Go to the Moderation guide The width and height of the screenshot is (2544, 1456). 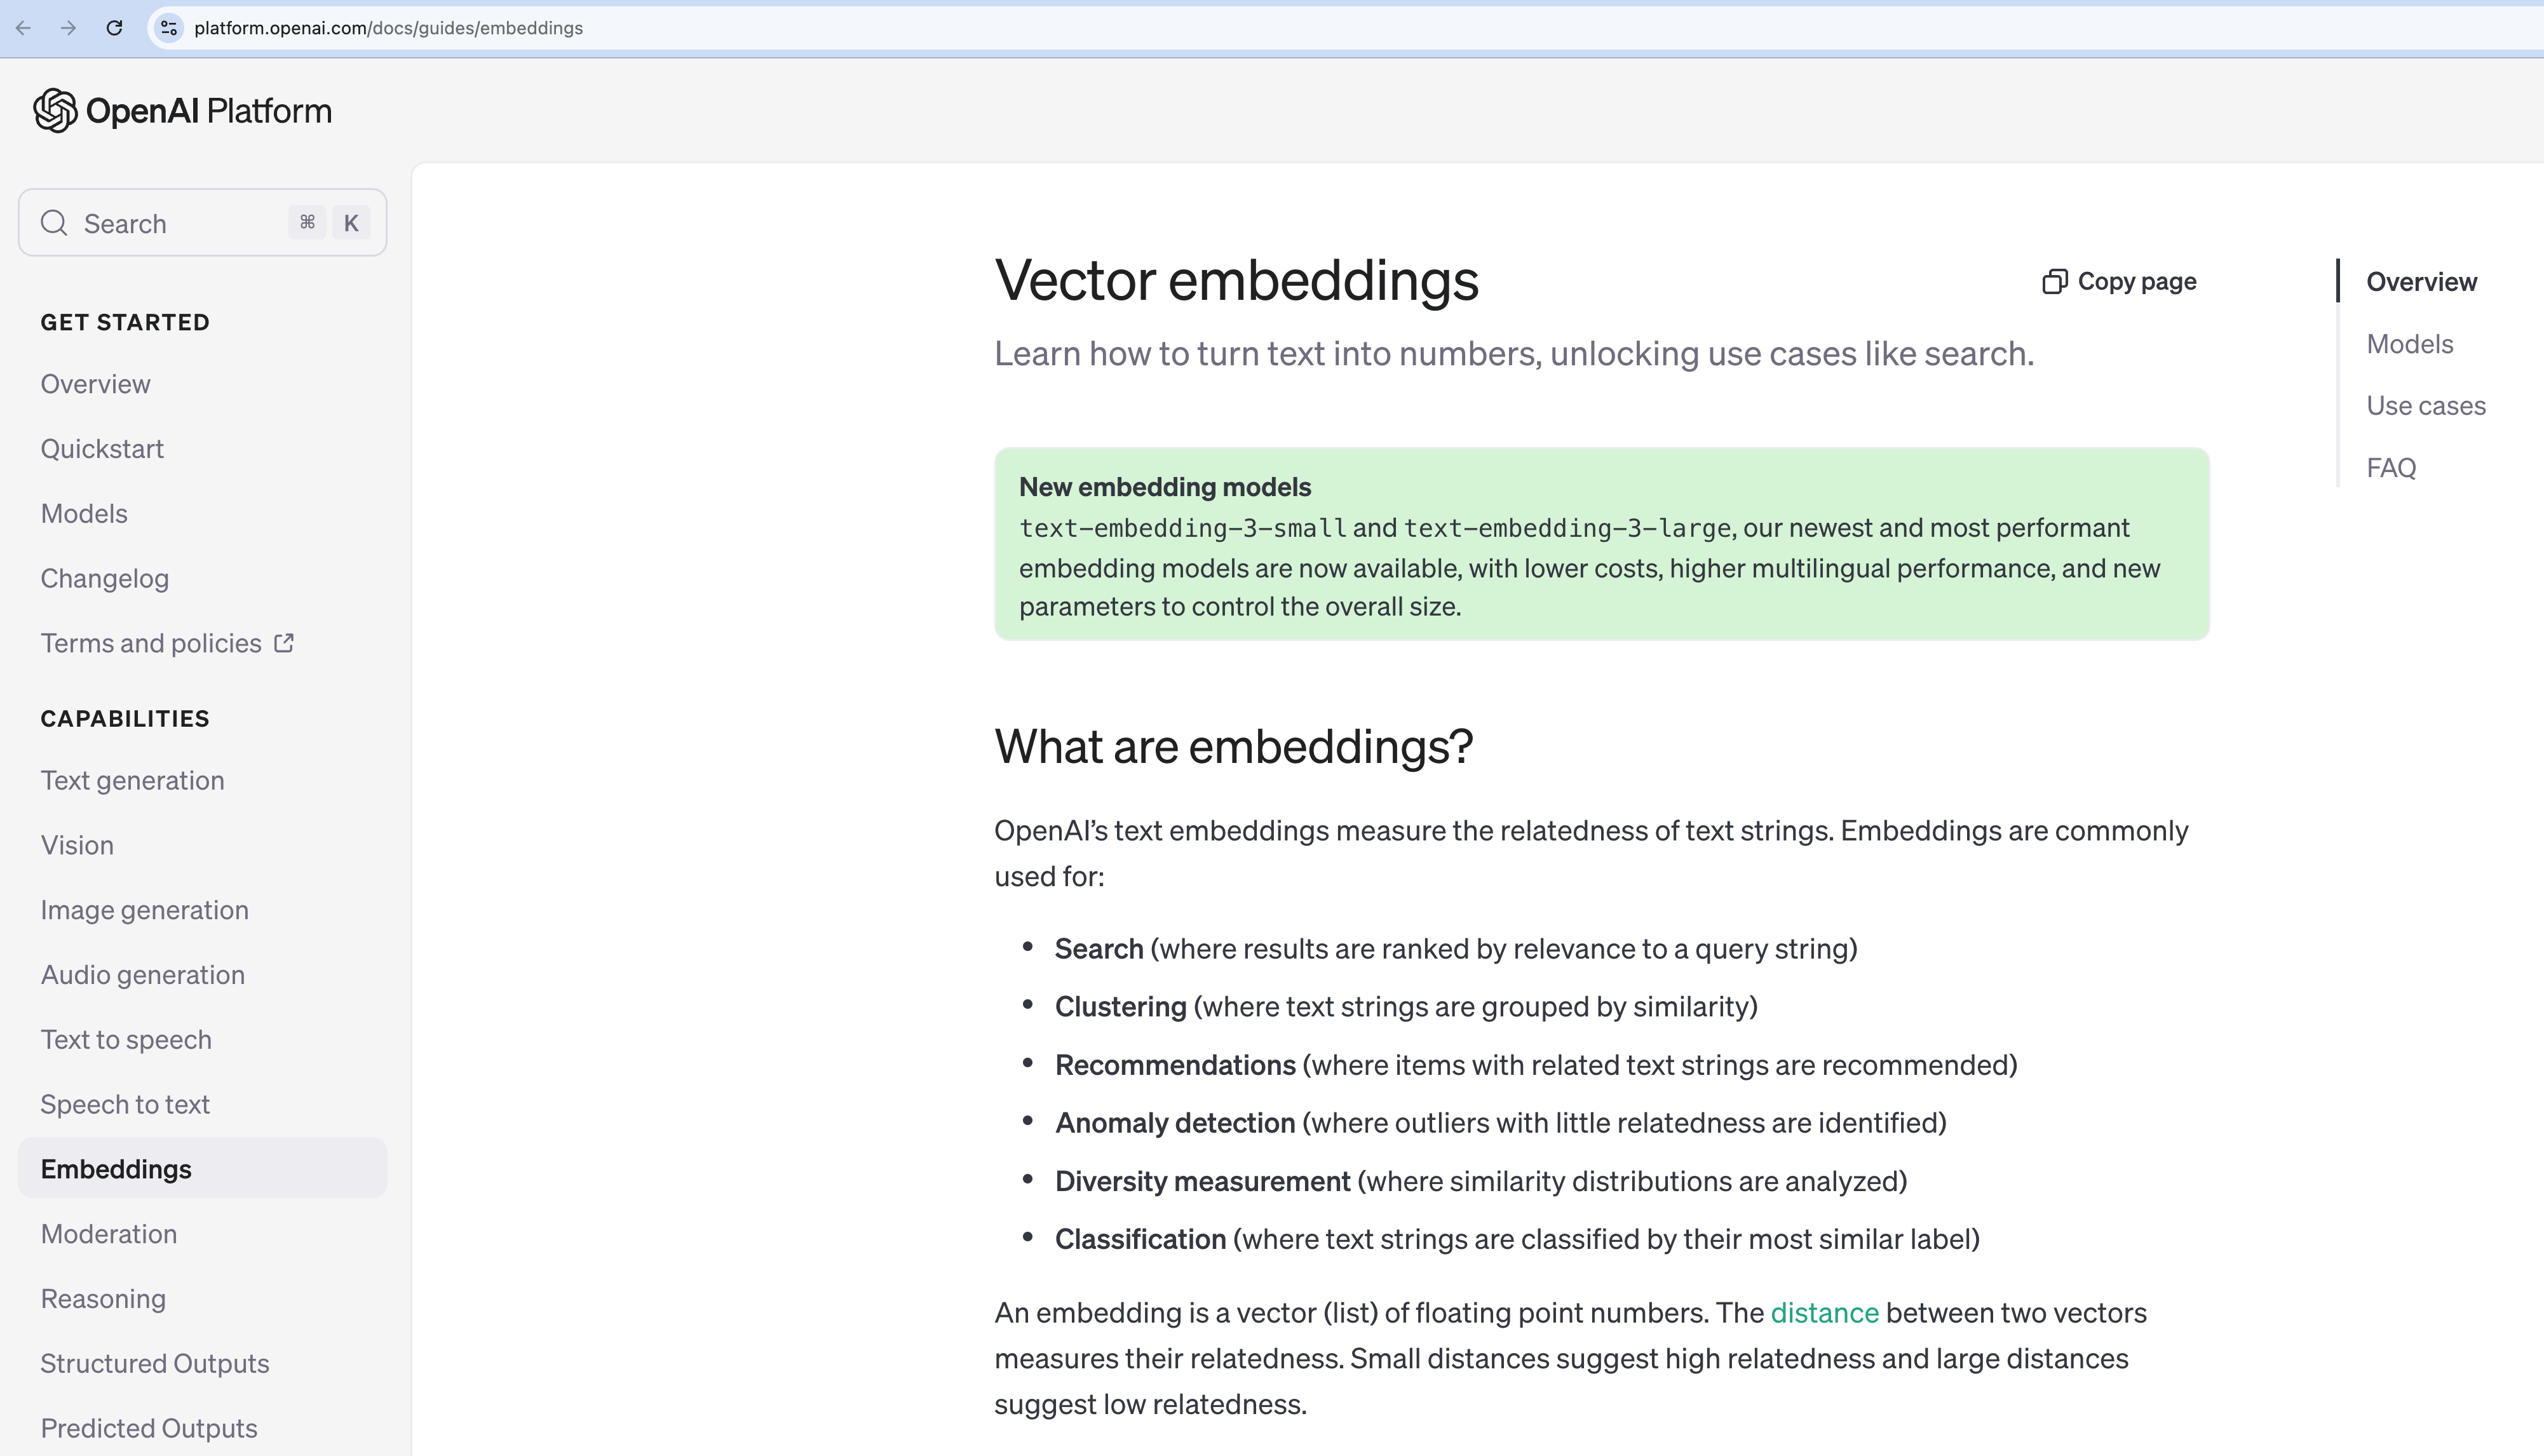coord(109,1234)
